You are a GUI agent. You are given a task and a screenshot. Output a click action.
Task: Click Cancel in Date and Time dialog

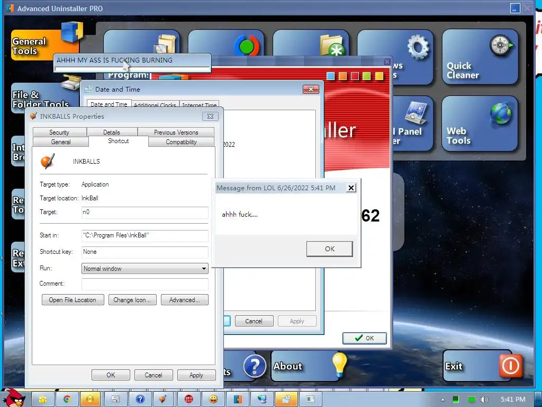point(254,321)
